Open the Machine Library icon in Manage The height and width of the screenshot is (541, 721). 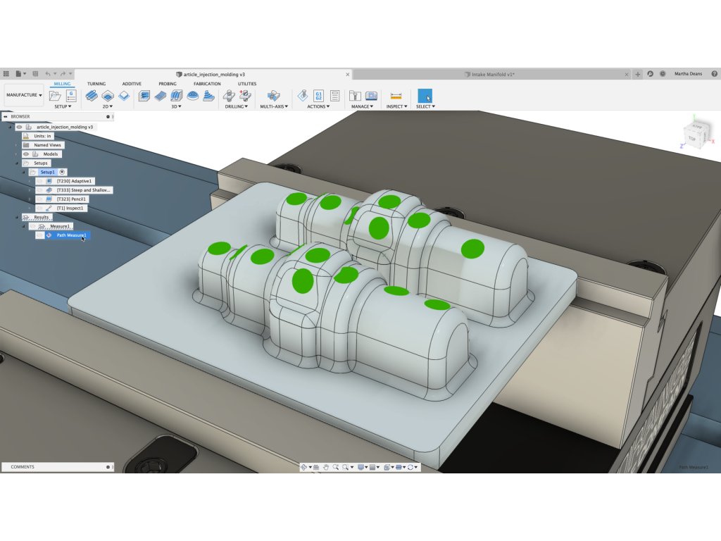point(371,96)
